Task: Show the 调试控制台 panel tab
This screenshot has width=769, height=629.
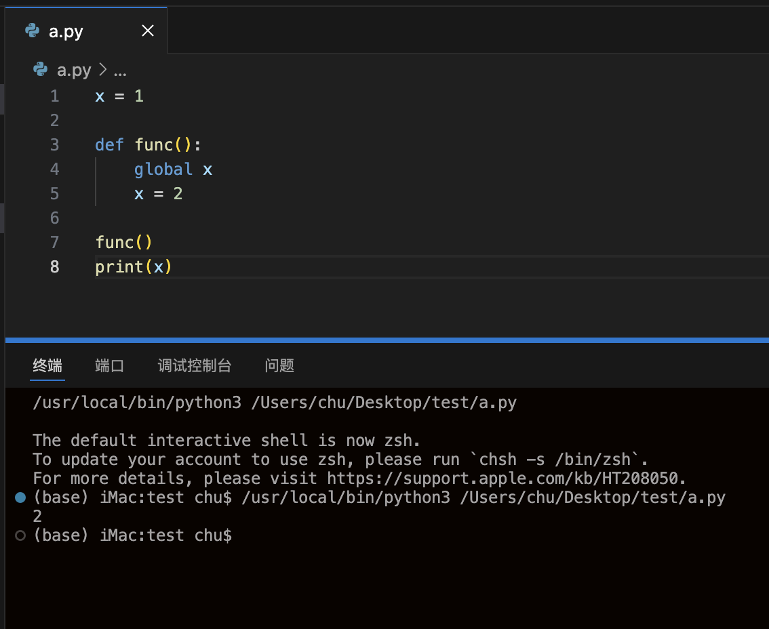Action: (x=195, y=366)
